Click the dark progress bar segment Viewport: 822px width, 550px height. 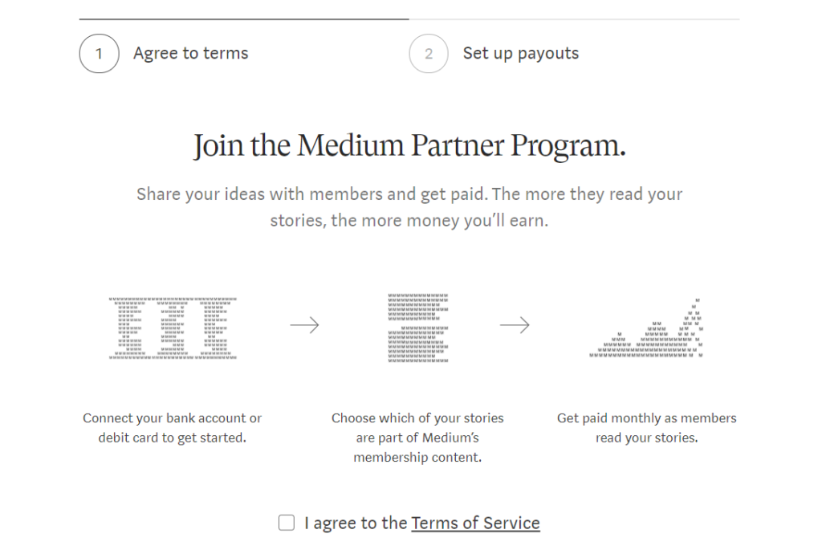(244, 19)
